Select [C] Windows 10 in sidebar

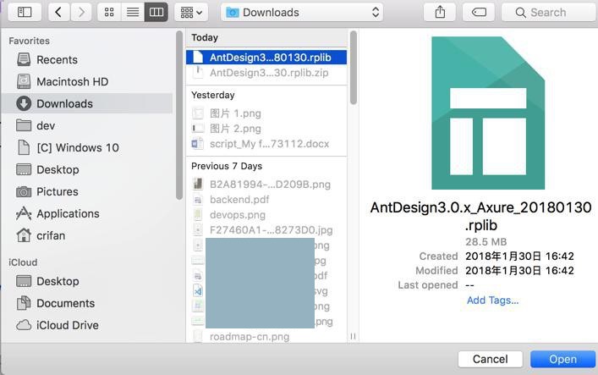click(x=87, y=147)
